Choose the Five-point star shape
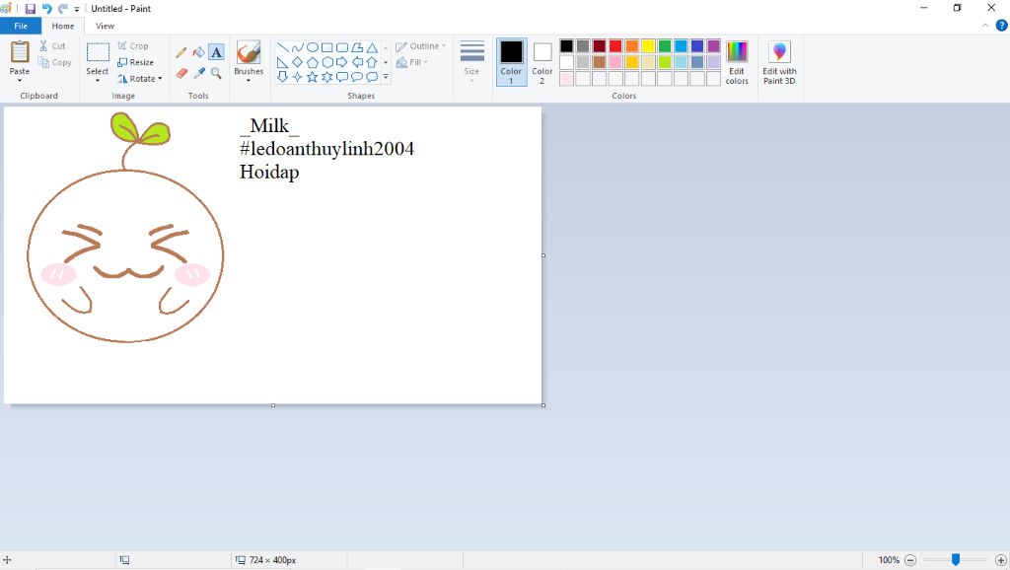The width and height of the screenshot is (1010, 570). 313,77
